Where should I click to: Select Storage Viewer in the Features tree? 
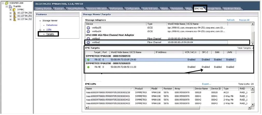click(50, 21)
